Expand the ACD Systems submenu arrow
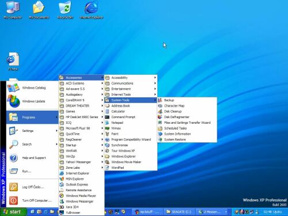This screenshot has height=216, width=288. tap(103, 83)
